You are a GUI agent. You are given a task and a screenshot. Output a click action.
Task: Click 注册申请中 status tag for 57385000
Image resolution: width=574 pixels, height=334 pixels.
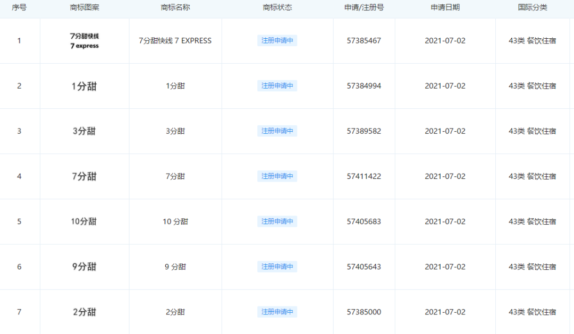click(x=277, y=312)
